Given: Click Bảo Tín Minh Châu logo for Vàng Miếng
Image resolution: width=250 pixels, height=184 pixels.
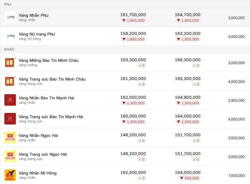Looking at the screenshot, I should tap(10, 62).
